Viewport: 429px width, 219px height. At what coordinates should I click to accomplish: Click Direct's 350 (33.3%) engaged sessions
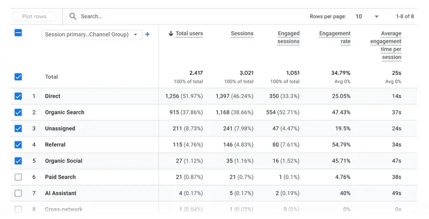(284, 96)
